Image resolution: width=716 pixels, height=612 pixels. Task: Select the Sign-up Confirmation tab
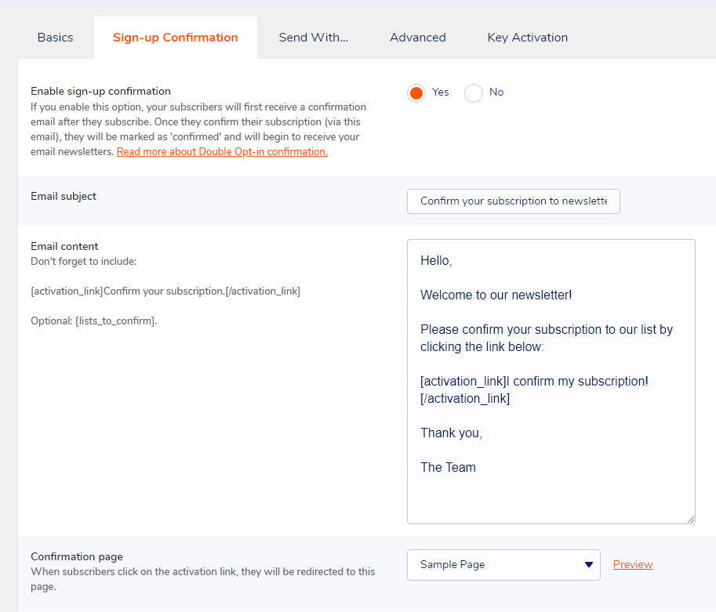[175, 37]
